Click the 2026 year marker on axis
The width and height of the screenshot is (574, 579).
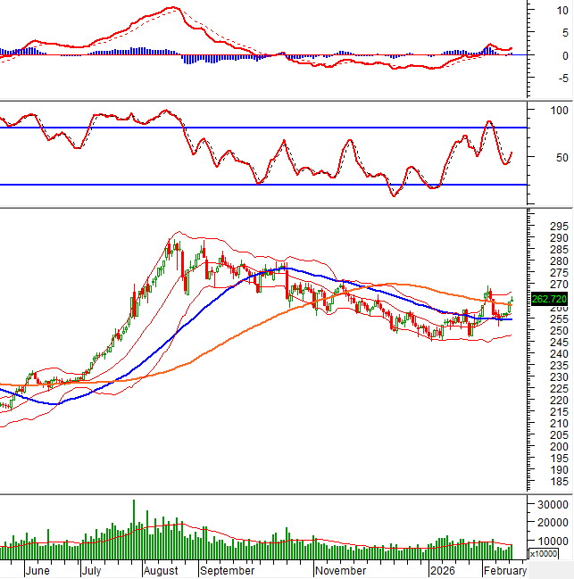[443, 570]
